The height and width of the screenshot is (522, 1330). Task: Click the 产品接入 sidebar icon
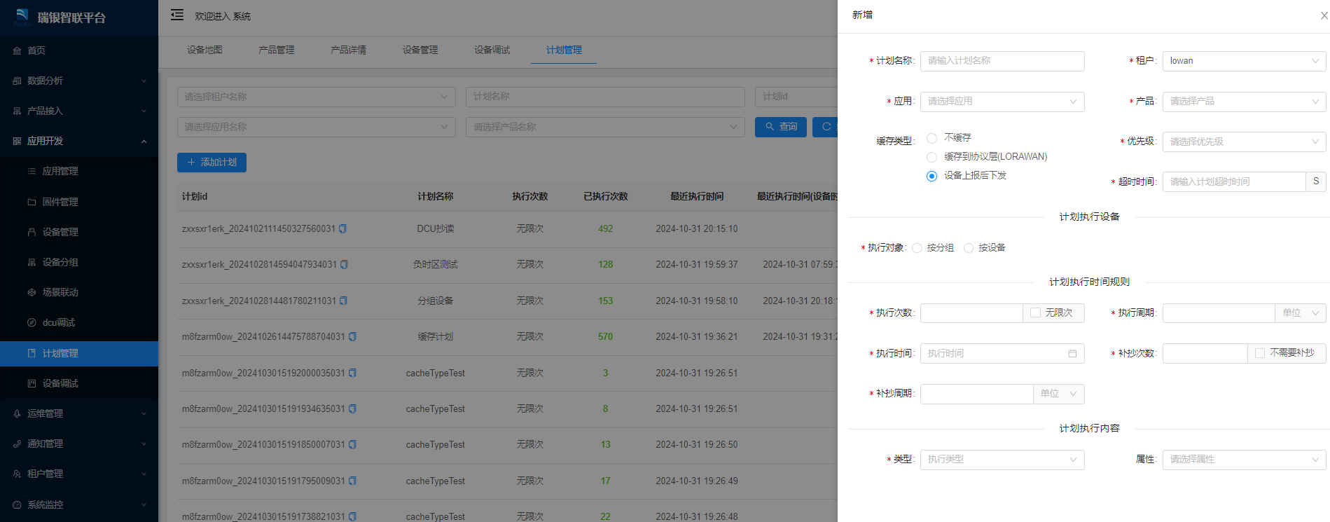coord(17,111)
